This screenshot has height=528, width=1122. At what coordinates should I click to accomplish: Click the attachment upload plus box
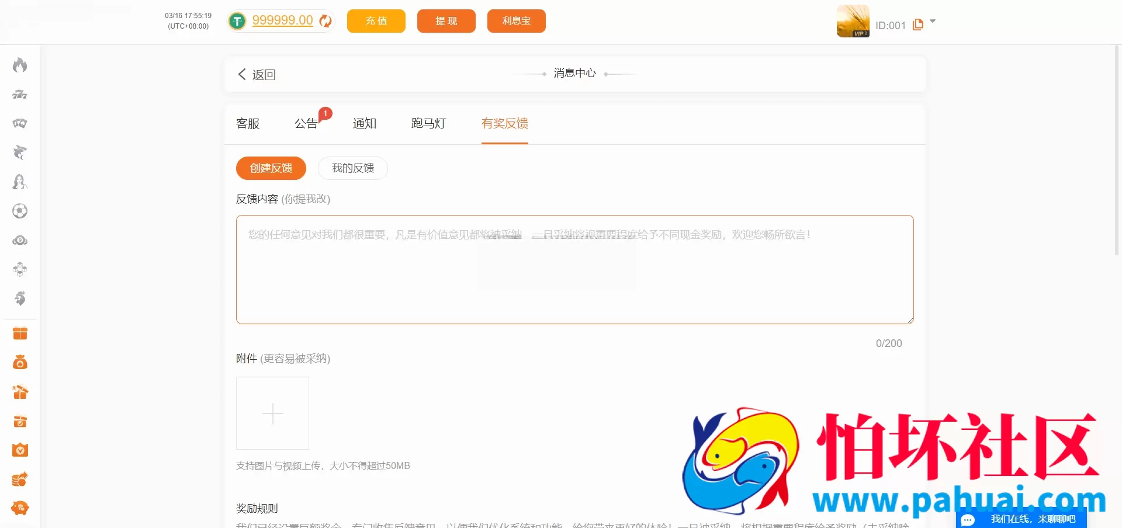(x=272, y=413)
